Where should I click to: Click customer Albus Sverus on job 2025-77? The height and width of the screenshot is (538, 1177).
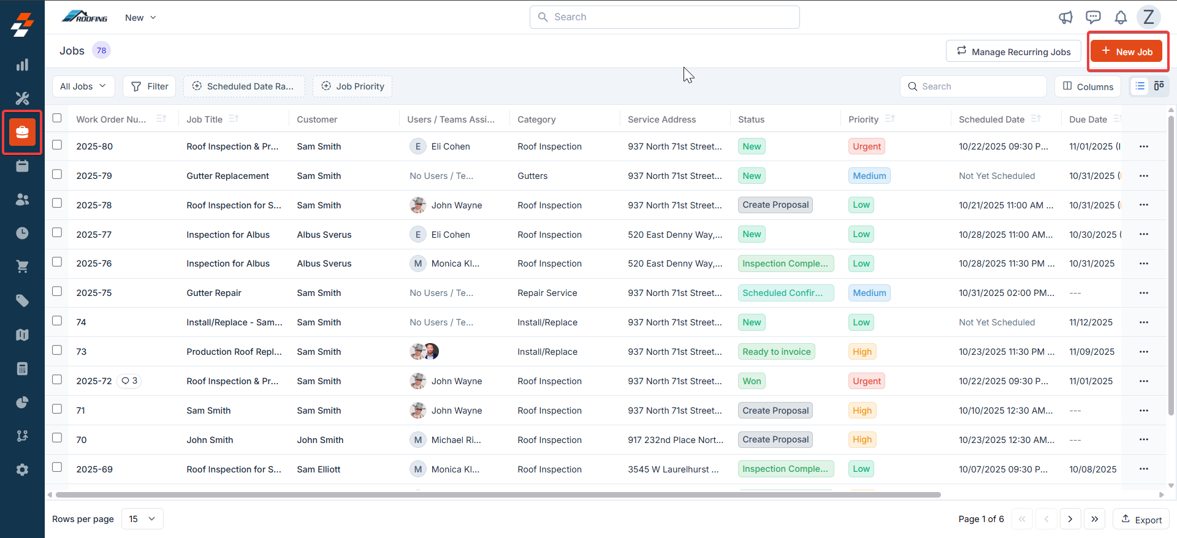[x=324, y=235]
